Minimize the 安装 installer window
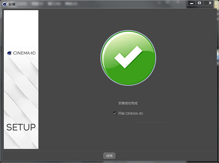This screenshot has width=219, height=163. coord(192,3)
